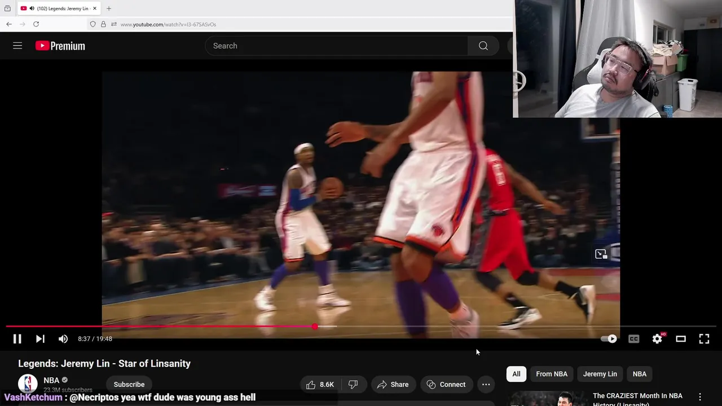Open tracking protection shield icon
The height and width of the screenshot is (406, 722).
[x=93, y=24]
